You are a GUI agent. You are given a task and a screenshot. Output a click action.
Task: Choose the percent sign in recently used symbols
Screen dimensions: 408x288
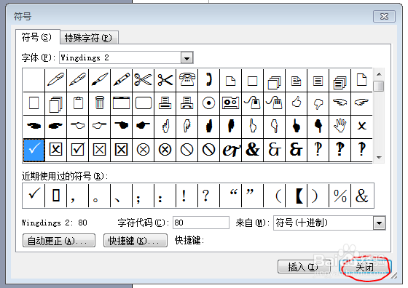340,196
